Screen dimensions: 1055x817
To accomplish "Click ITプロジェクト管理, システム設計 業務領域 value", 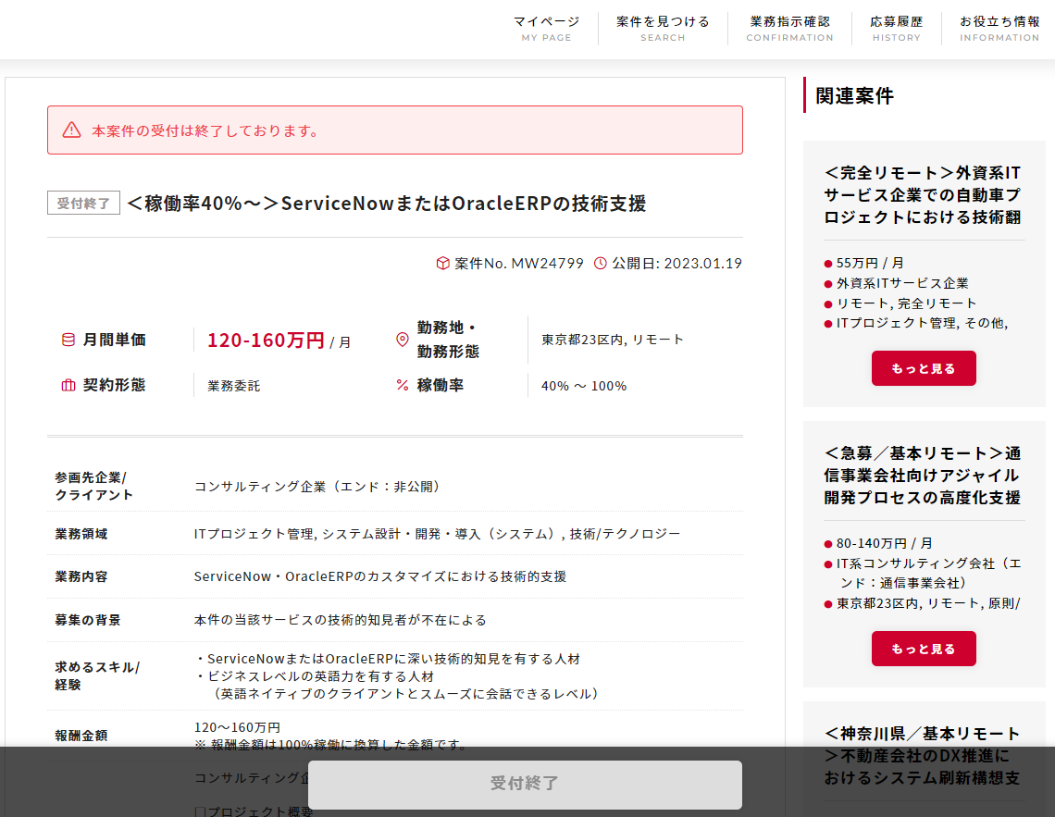I will (438, 534).
